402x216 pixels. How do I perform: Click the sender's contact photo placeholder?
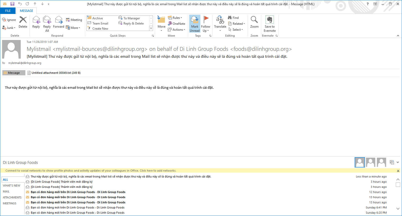coord(11,49)
